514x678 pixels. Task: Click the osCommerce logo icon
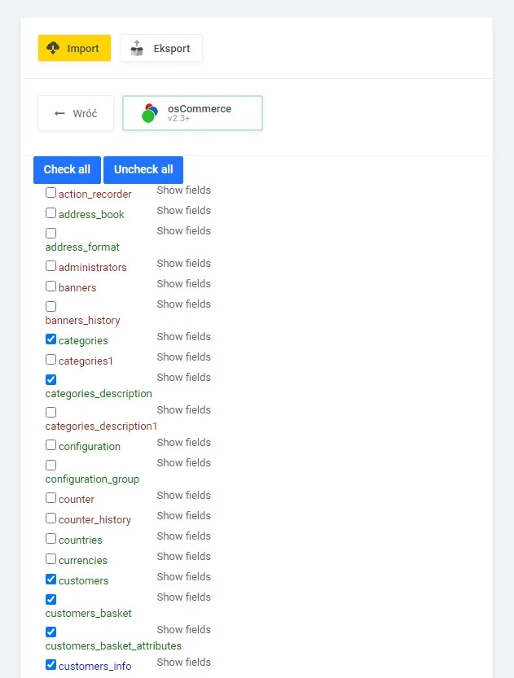point(149,113)
